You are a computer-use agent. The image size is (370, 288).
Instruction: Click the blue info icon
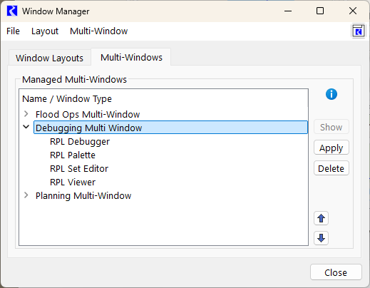click(x=332, y=94)
